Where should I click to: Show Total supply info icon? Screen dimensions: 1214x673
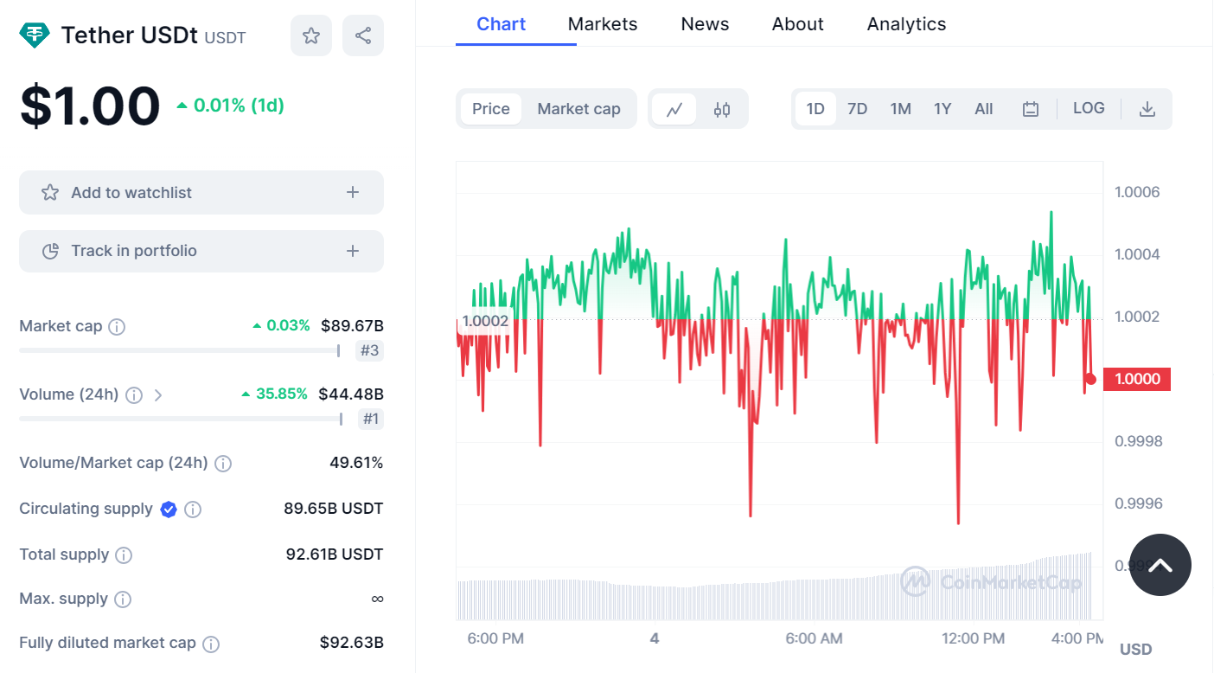(x=124, y=555)
